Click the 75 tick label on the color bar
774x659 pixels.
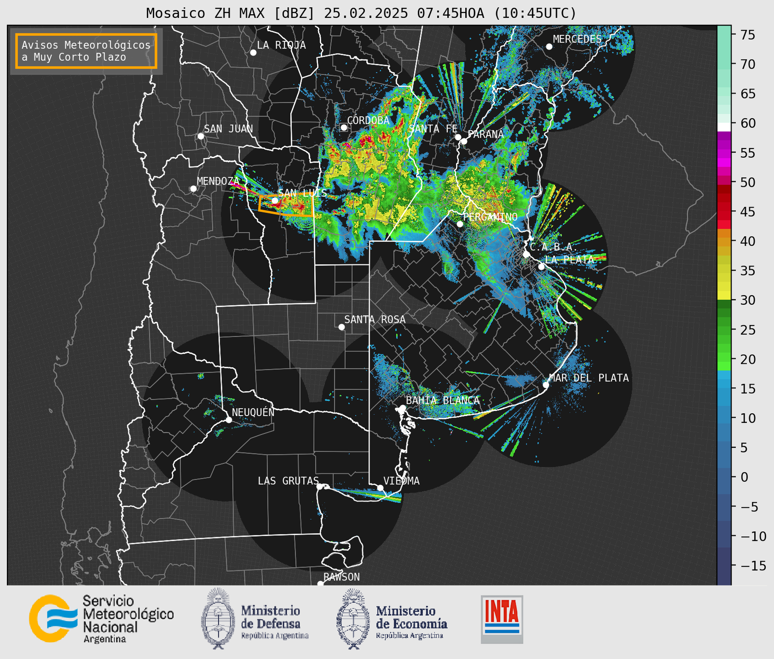pos(749,35)
